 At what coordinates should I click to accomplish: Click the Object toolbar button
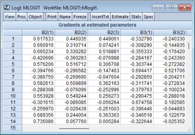(x=35, y=16)
